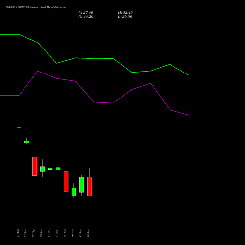The height and width of the screenshot is (245, 245).
Task: Click the close value C: 27.40
Action: click(x=86, y=13)
